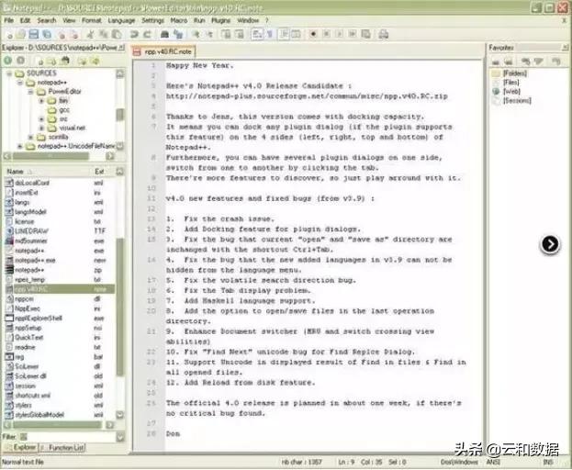Click the Save toolbar icon

pos(34,35)
